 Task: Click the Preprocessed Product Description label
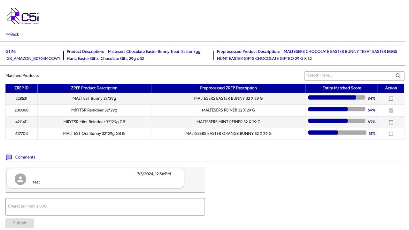click(248, 52)
